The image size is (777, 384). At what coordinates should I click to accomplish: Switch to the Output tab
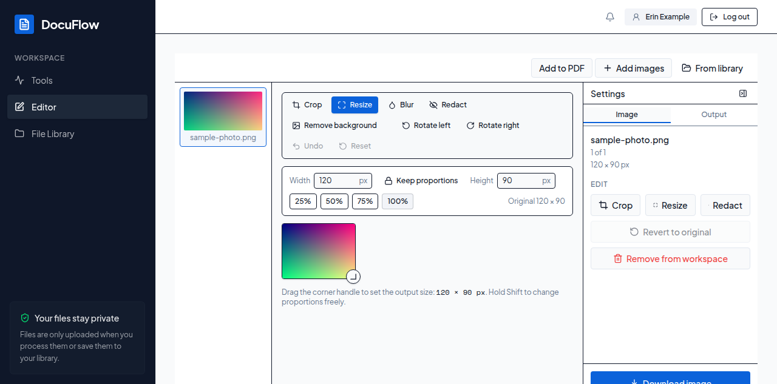714,115
